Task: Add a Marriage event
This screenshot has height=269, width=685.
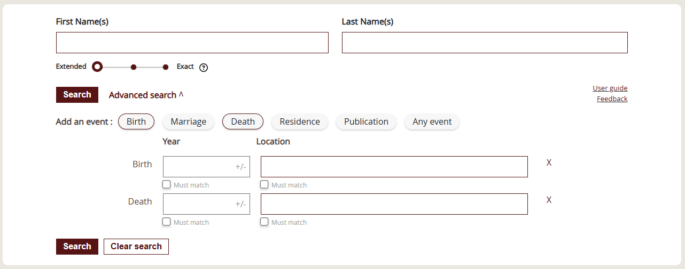Action: 189,121
